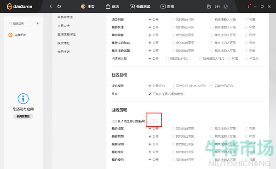Open 帐号注销 settings section
The image size is (276, 169).
[63, 52]
